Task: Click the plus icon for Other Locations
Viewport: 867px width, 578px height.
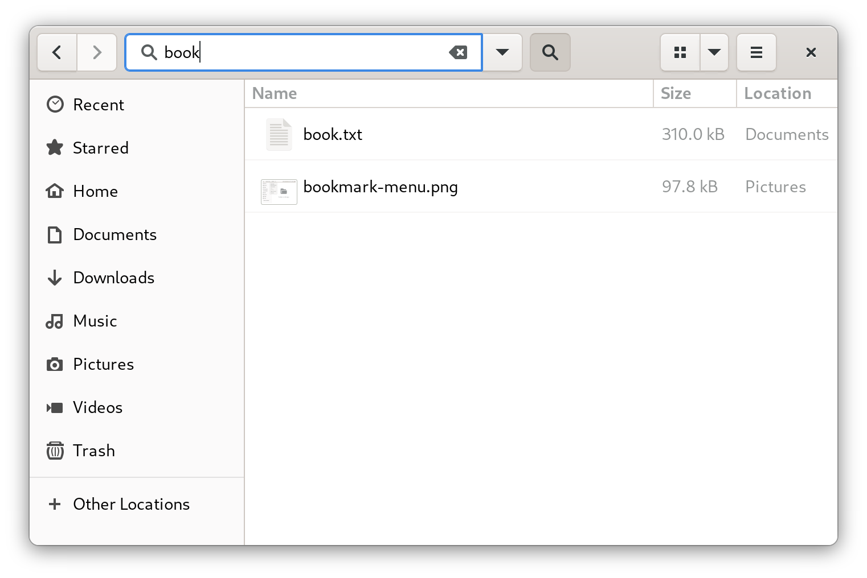Action: pyautogui.click(x=55, y=504)
